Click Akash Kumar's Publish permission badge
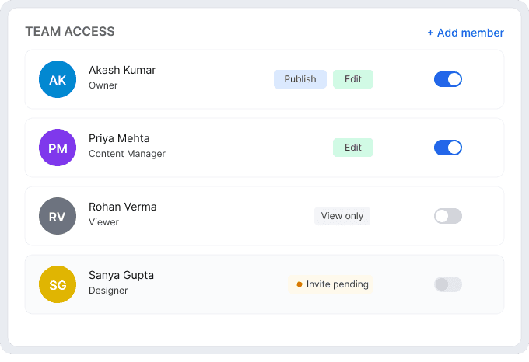 point(300,79)
